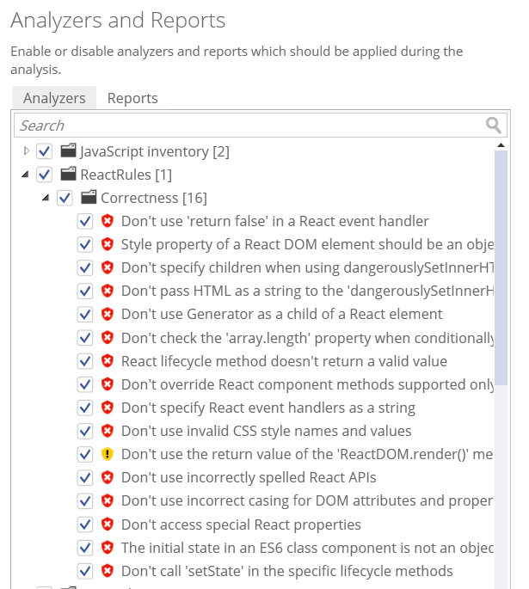The height and width of the screenshot is (589, 529).
Task: Click the vertical scrollbar thumb
Action: coord(501,267)
